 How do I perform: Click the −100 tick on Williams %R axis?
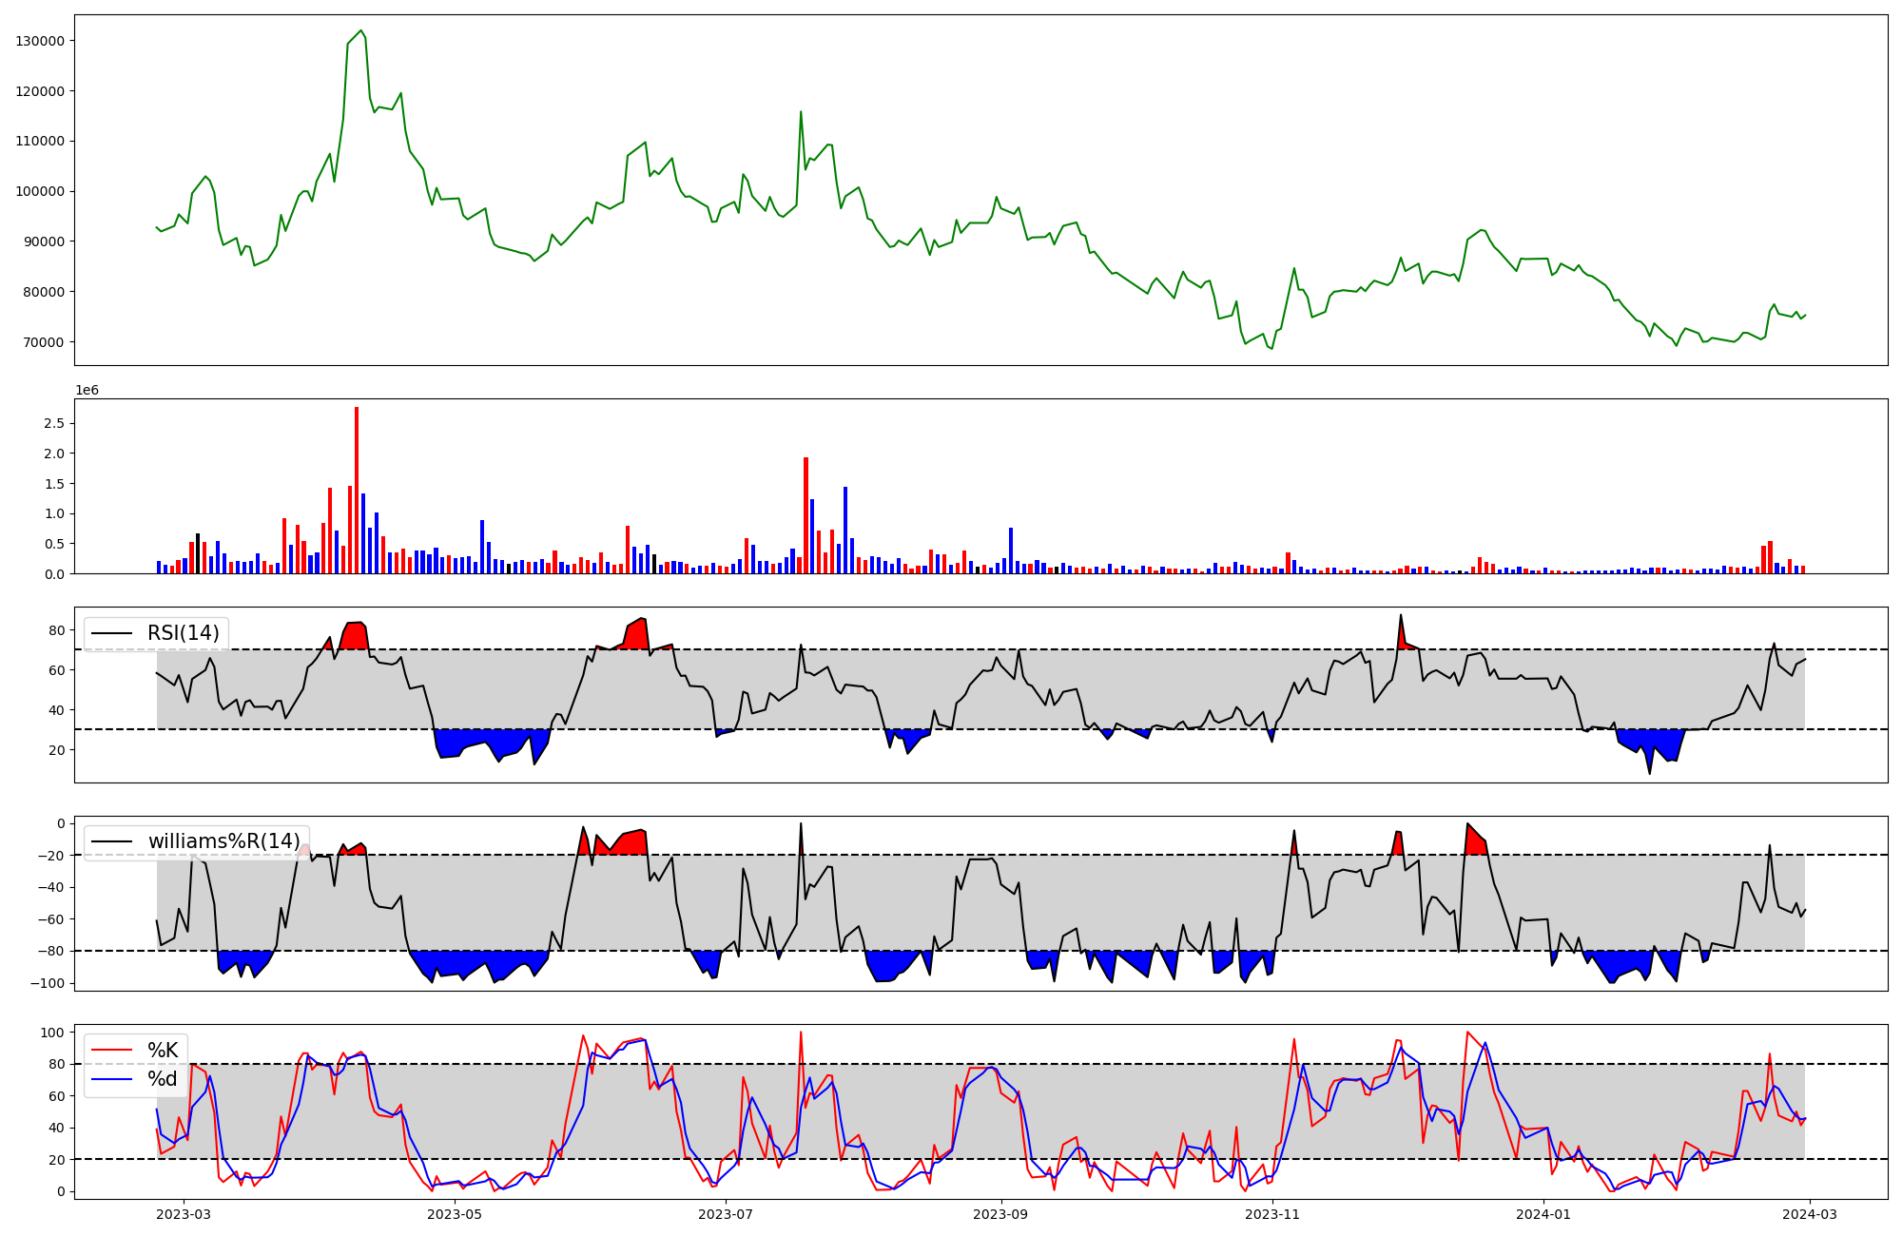click(46, 983)
